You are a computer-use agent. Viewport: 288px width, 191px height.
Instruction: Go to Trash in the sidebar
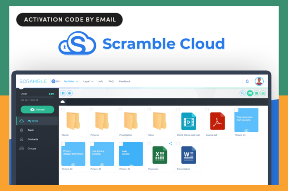pos(31,130)
